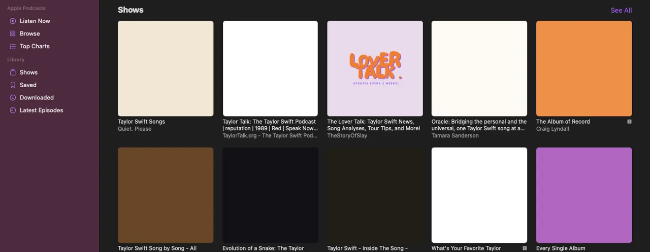Click the Taylor Talk white artwork

click(270, 68)
